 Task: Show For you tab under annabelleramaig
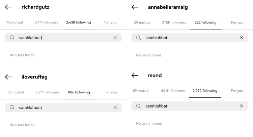[x=237, y=22]
